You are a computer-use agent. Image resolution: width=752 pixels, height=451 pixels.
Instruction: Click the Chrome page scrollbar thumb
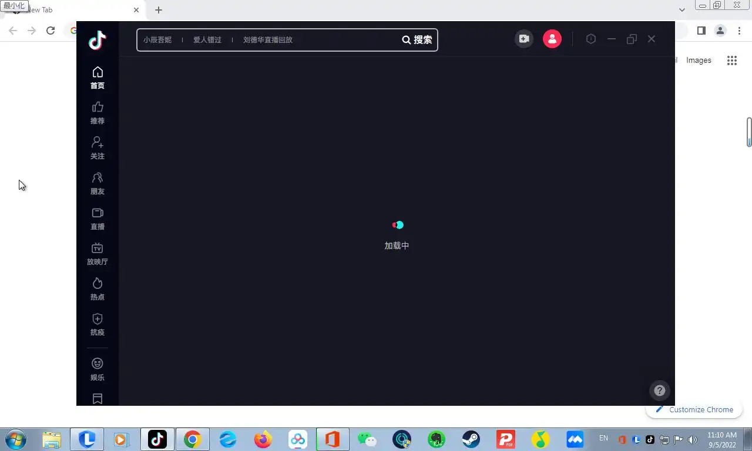pos(749,132)
